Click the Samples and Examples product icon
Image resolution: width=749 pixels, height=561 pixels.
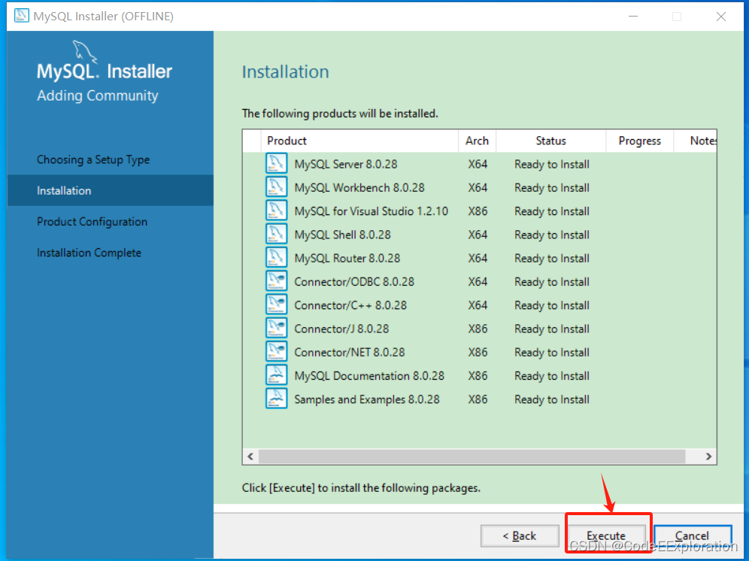coord(276,399)
